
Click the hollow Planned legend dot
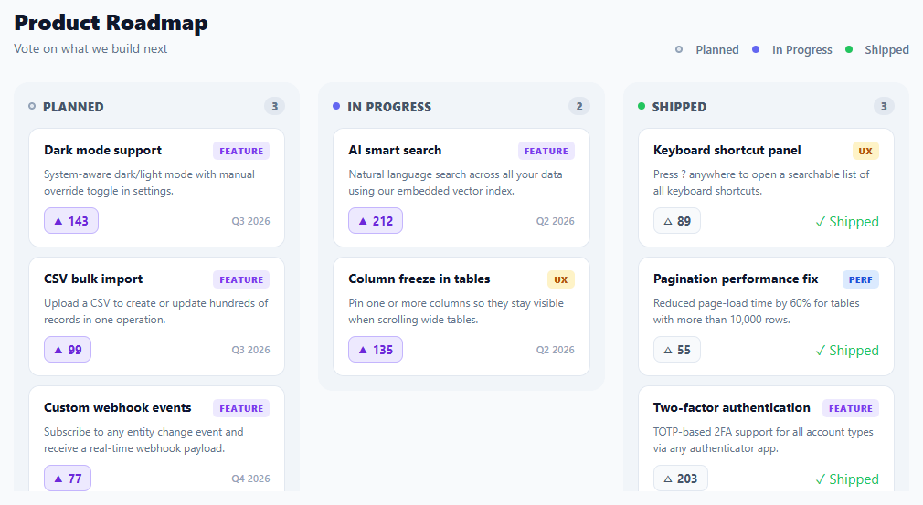tap(679, 49)
